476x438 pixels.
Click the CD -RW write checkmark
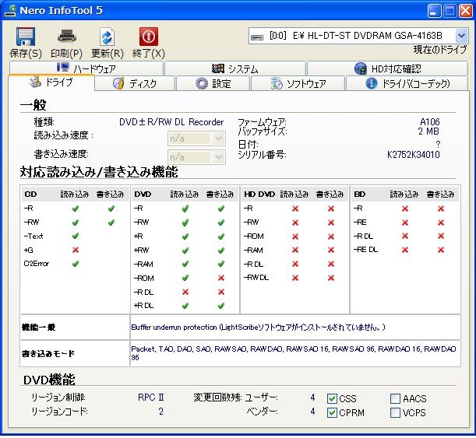coord(111,223)
